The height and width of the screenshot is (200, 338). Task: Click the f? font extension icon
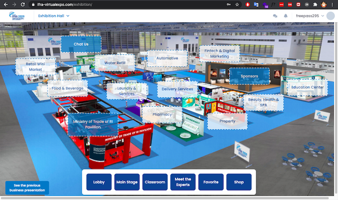273,4
